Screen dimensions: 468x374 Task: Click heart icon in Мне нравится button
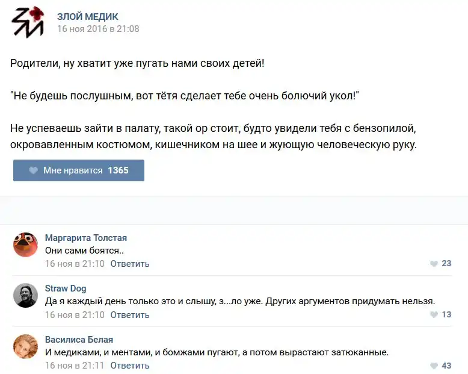click(x=34, y=170)
